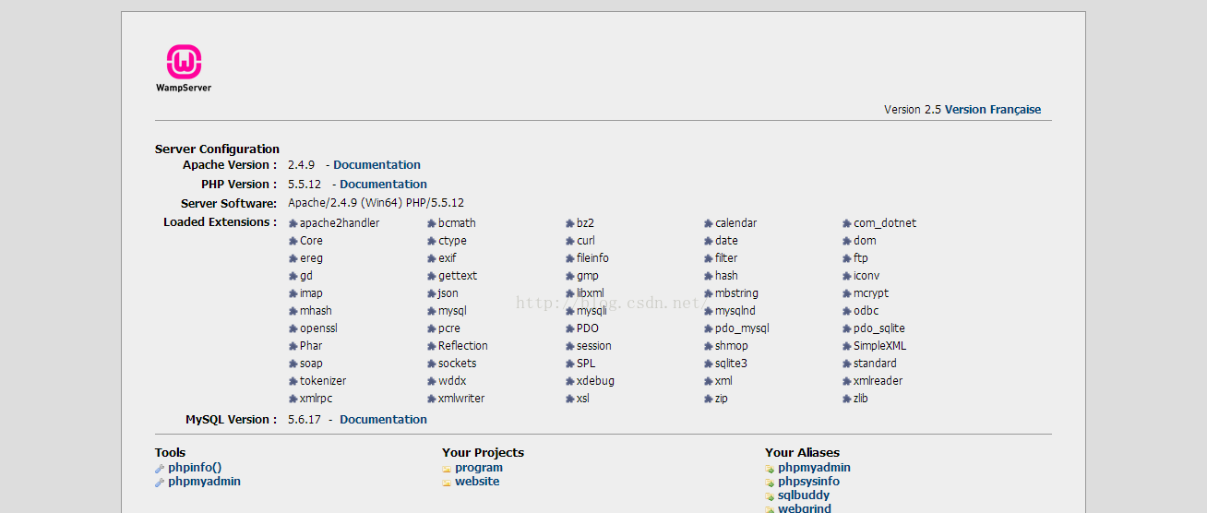Click the curl extension name

pos(586,241)
